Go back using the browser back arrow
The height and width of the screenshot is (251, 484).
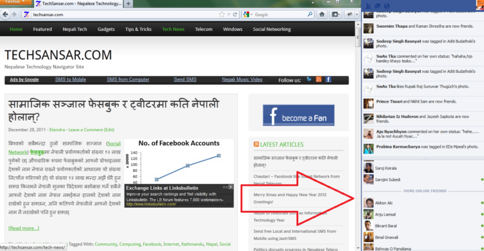pos(5,14)
